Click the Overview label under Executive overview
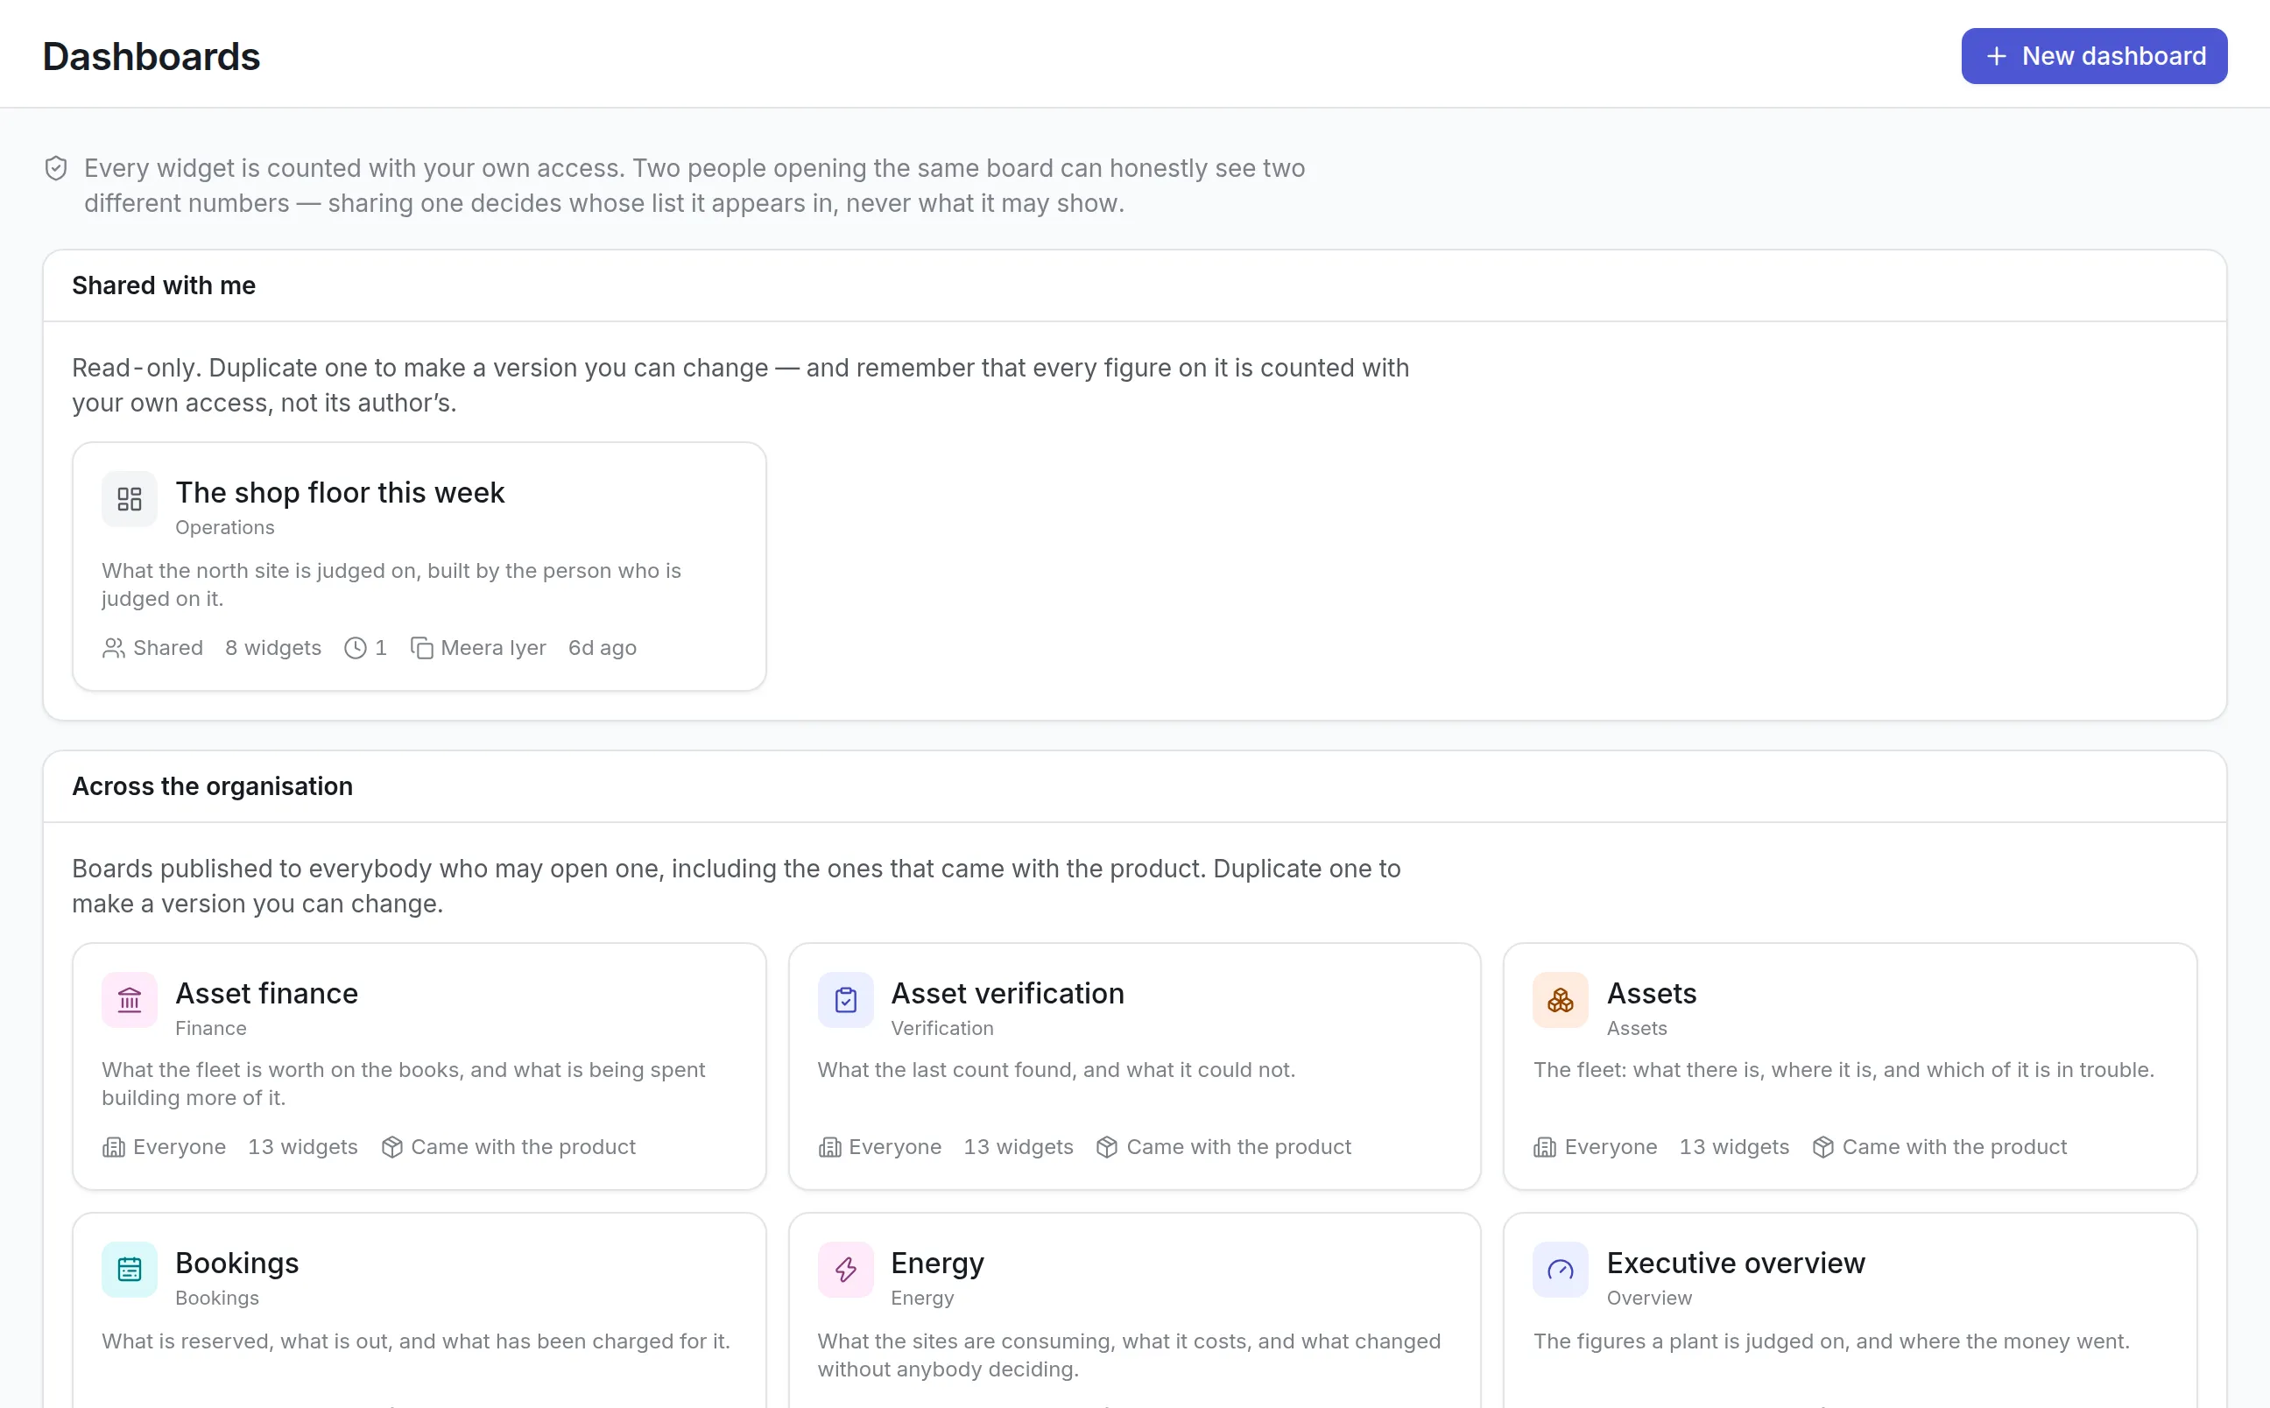The height and width of the screenshot is (1408, 2270). tap(1649, 1297)
